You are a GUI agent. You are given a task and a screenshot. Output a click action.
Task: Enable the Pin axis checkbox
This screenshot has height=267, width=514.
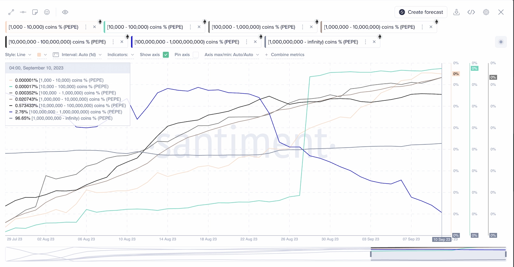point(196,55)
